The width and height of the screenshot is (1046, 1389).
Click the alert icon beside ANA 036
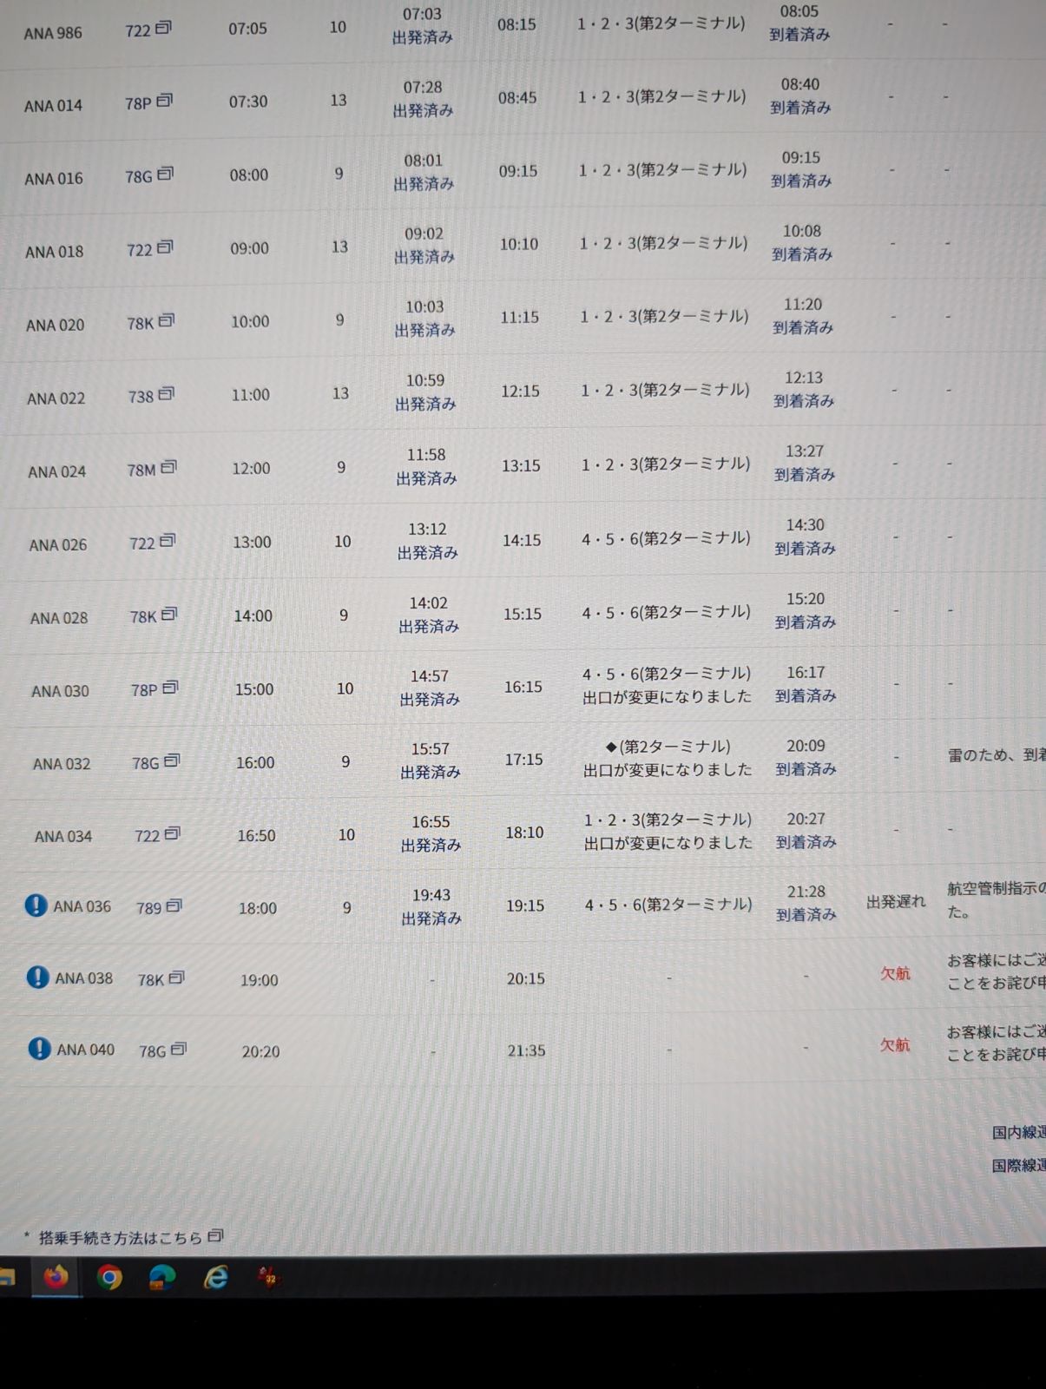(36, 906)
